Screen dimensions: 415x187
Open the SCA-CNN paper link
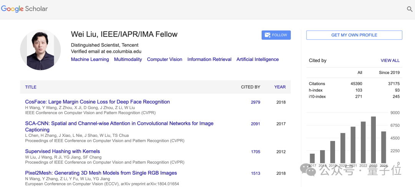tap(119, 123)
